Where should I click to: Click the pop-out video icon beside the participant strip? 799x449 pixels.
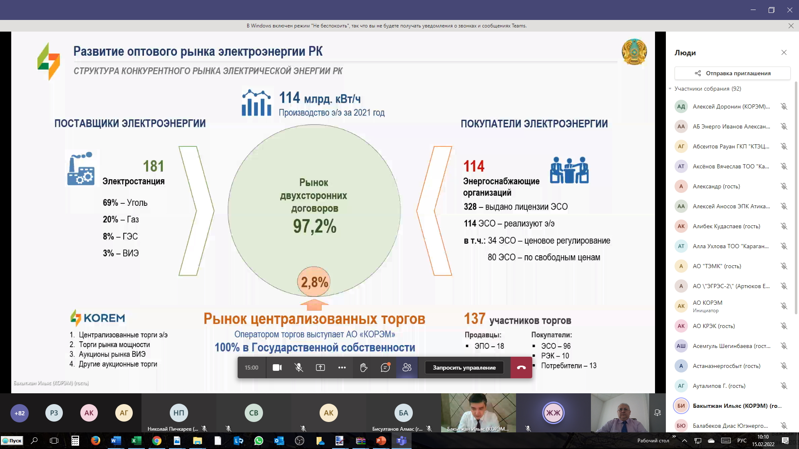click(658, 413)
